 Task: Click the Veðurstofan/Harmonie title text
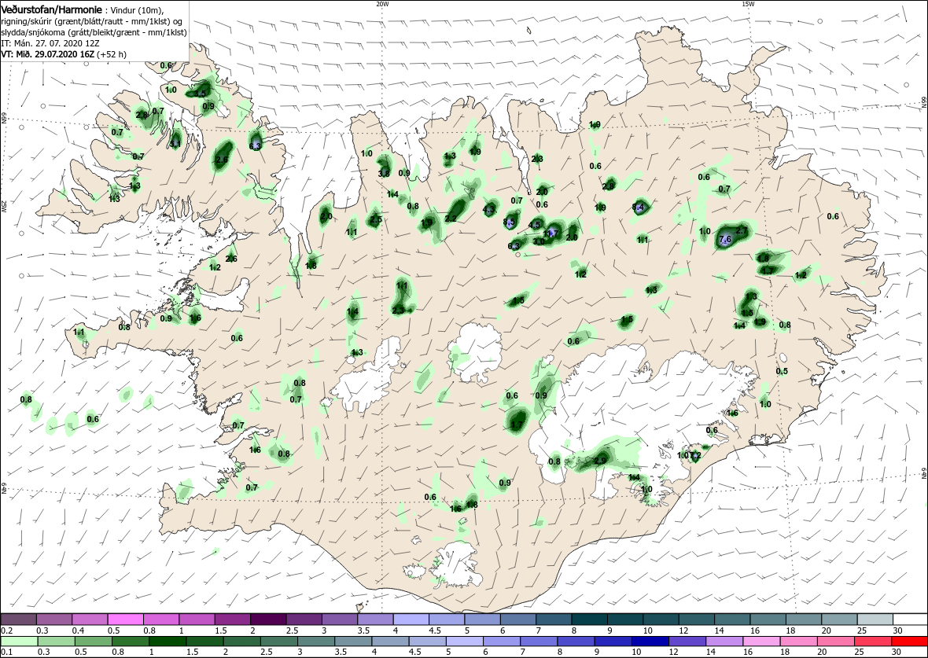point(51,10)
